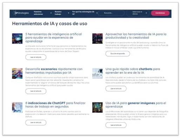This screenshot has height=138, width=181.
Task: Expand the Nuestras soluciones dropdown arrow
Action: [x=51, y=13]
